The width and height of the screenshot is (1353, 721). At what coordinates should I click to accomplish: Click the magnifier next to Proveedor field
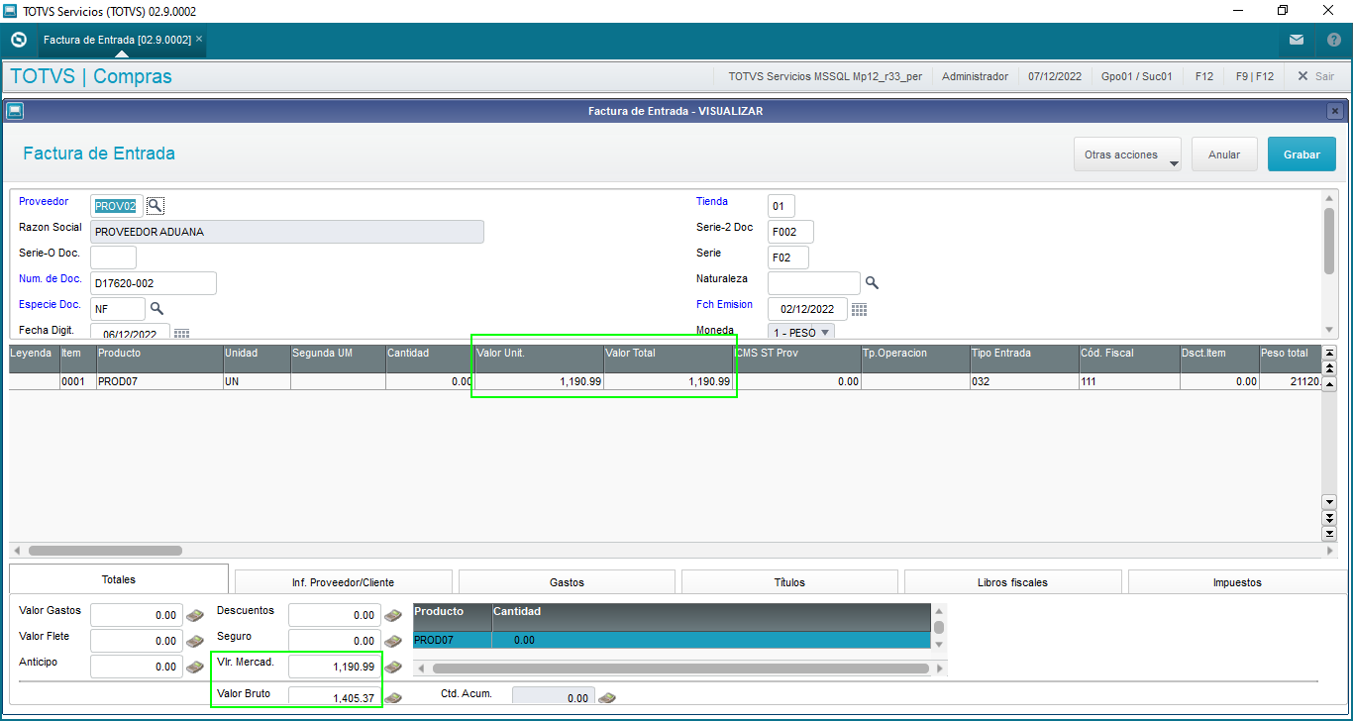coord(156,205)
